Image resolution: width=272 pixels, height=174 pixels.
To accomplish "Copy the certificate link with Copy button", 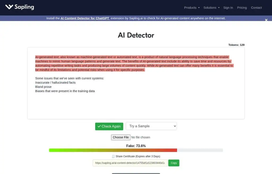I will 174,163.
